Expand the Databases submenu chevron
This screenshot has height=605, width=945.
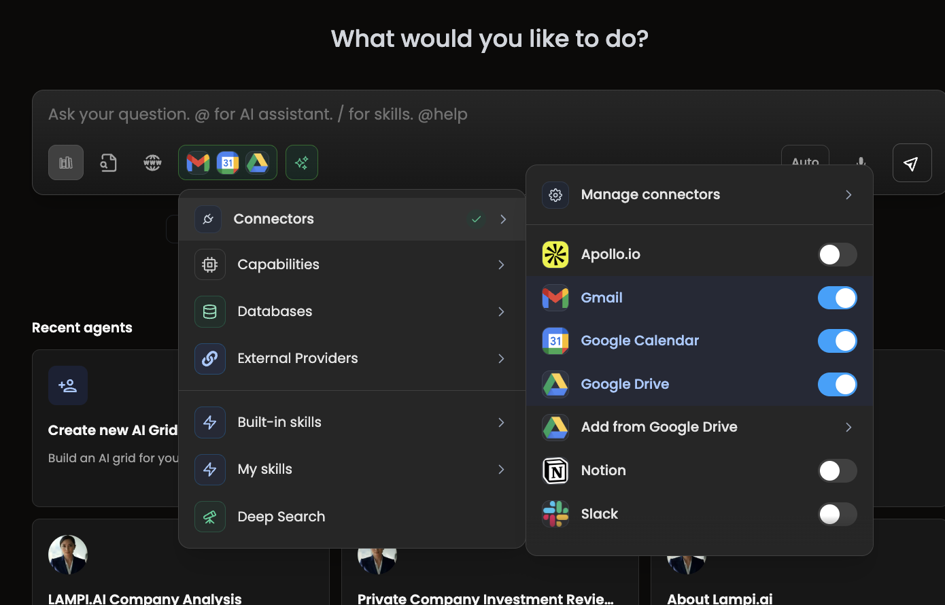pyautogui.click(x=501, y=311)
